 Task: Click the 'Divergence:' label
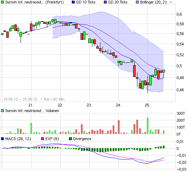(83, 139)
